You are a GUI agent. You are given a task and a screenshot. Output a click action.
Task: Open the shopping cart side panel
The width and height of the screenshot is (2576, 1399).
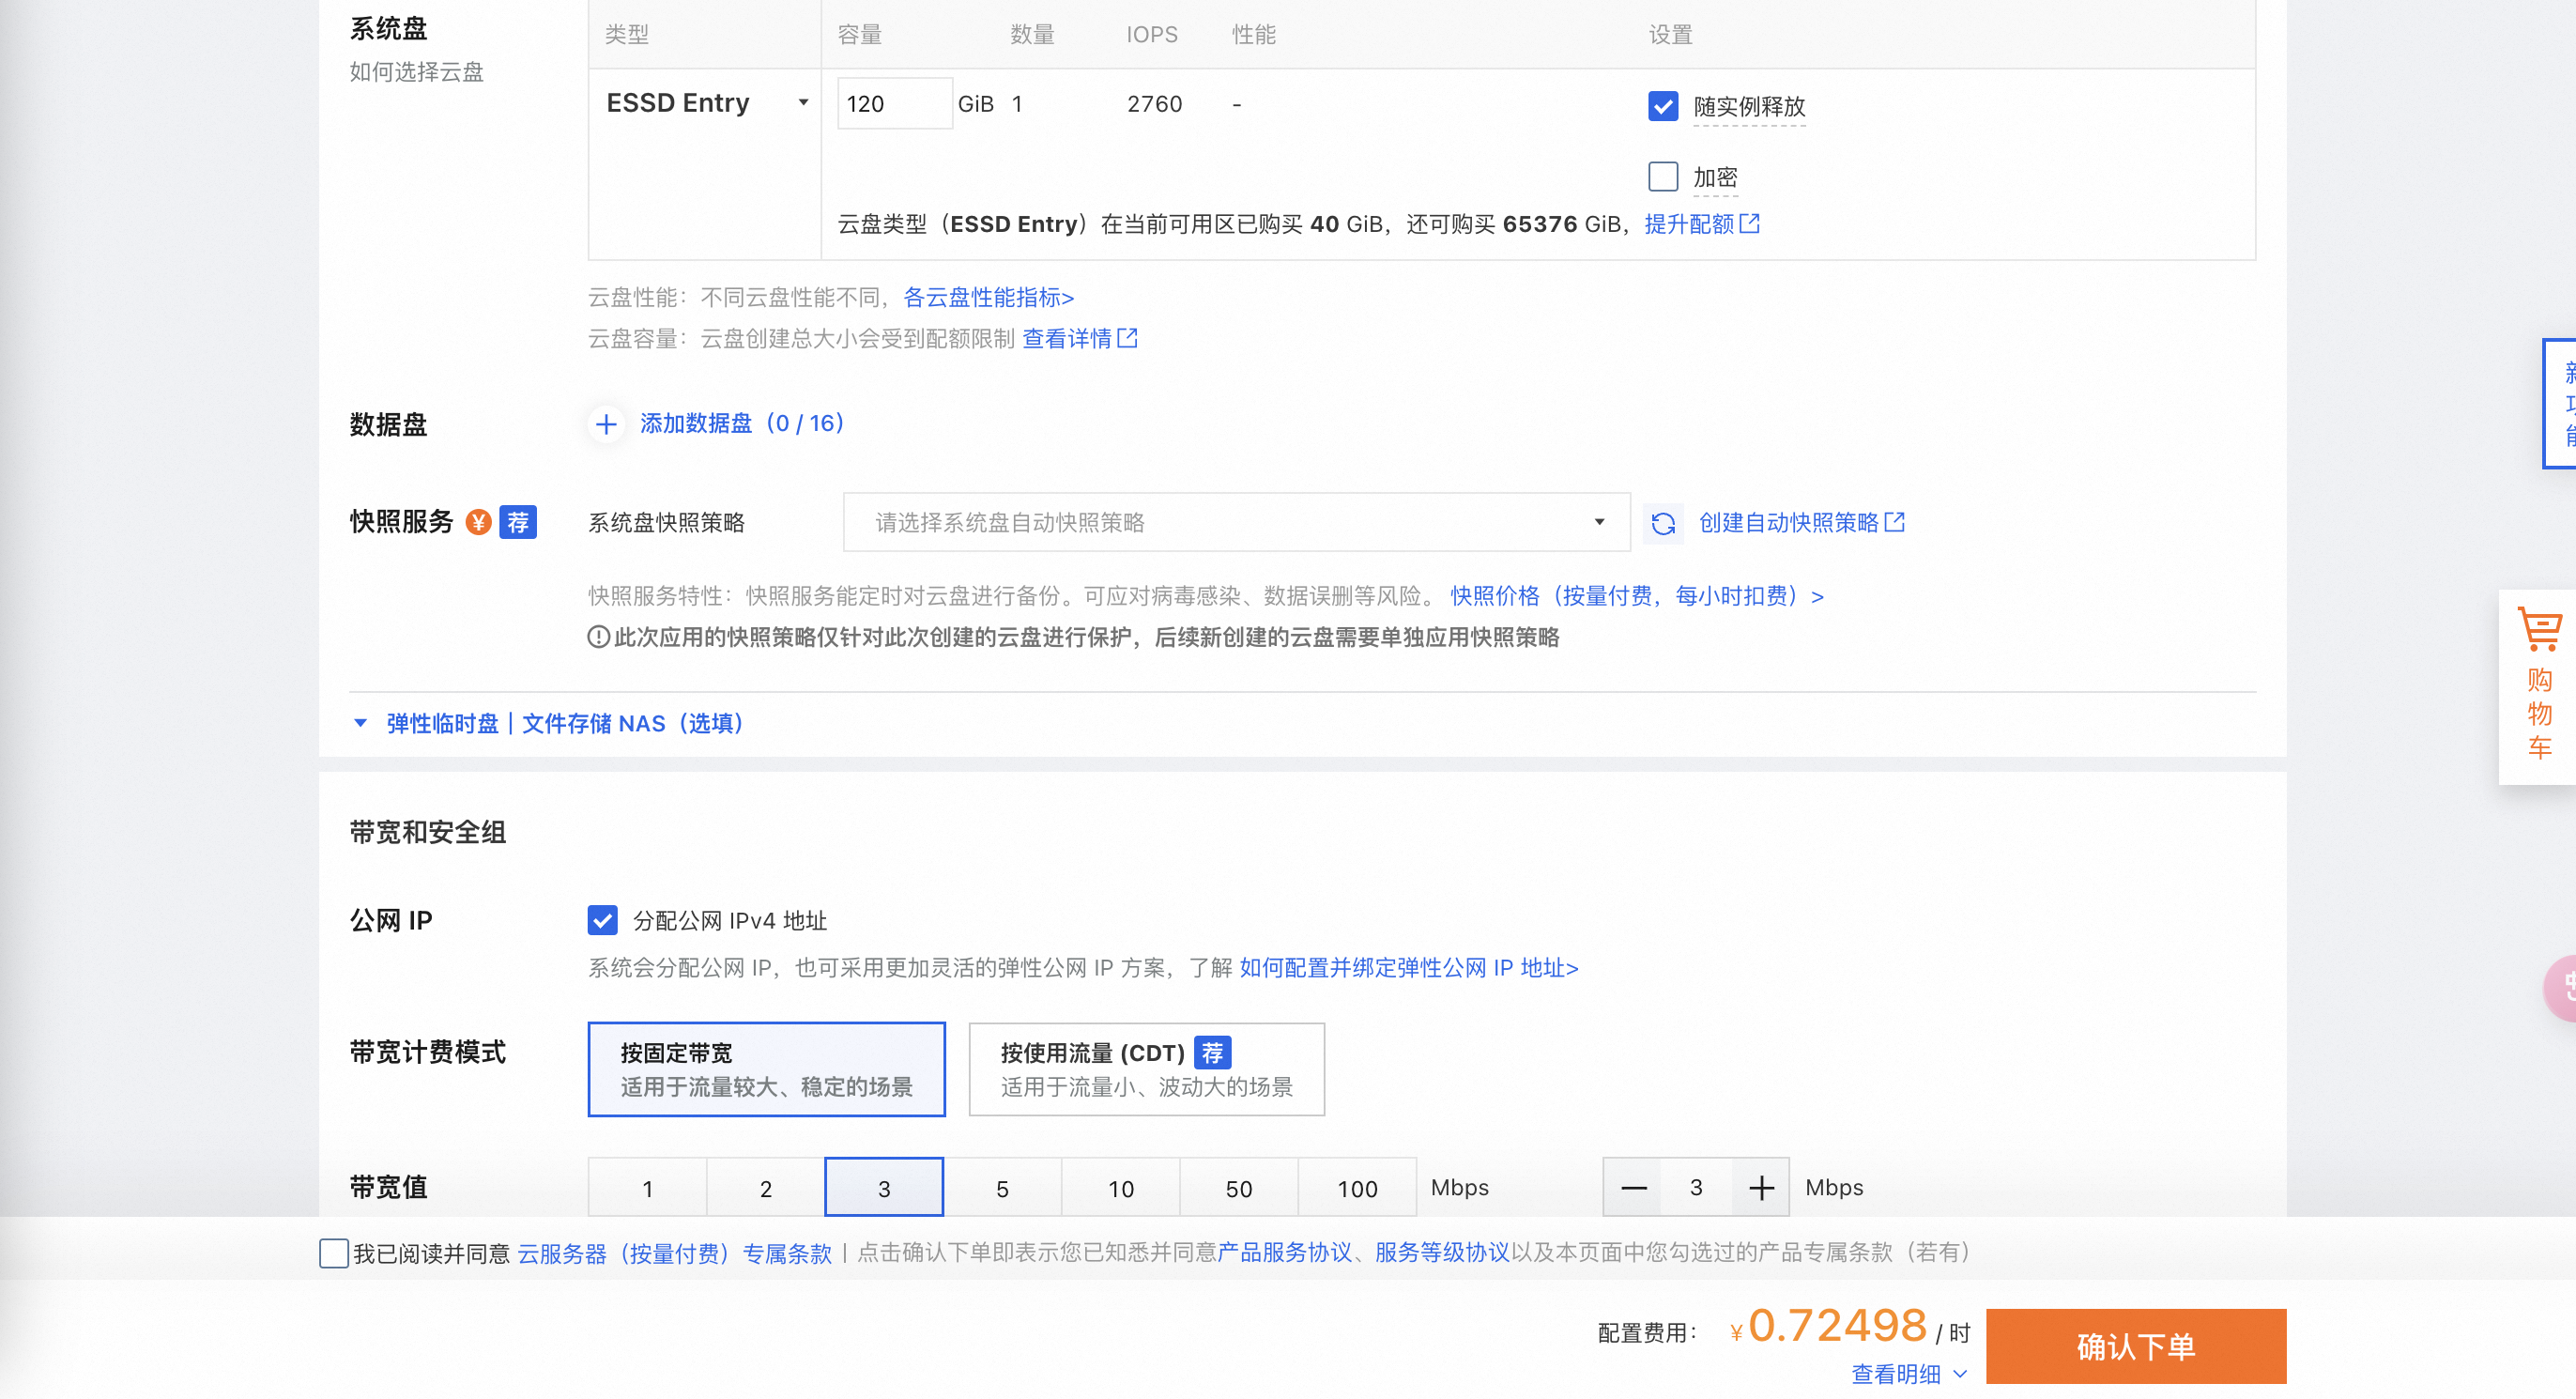coord(2539,686)
